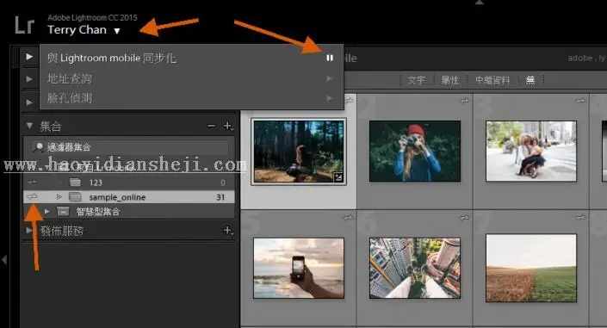Click the 123 collection folder icon
607x328 pixels.
pos(75,182)
